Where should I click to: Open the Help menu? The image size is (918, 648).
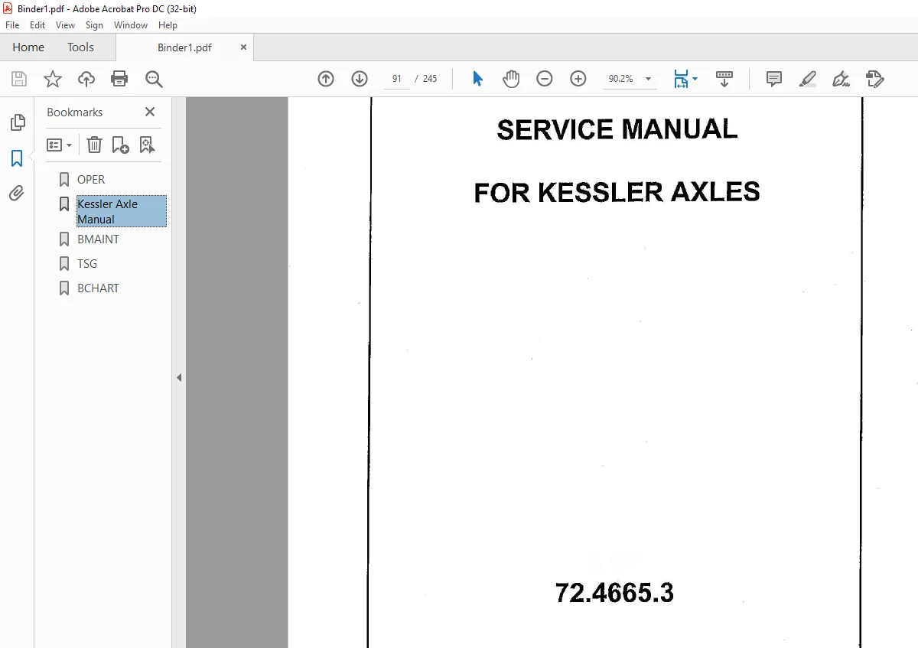pos(168,25)
